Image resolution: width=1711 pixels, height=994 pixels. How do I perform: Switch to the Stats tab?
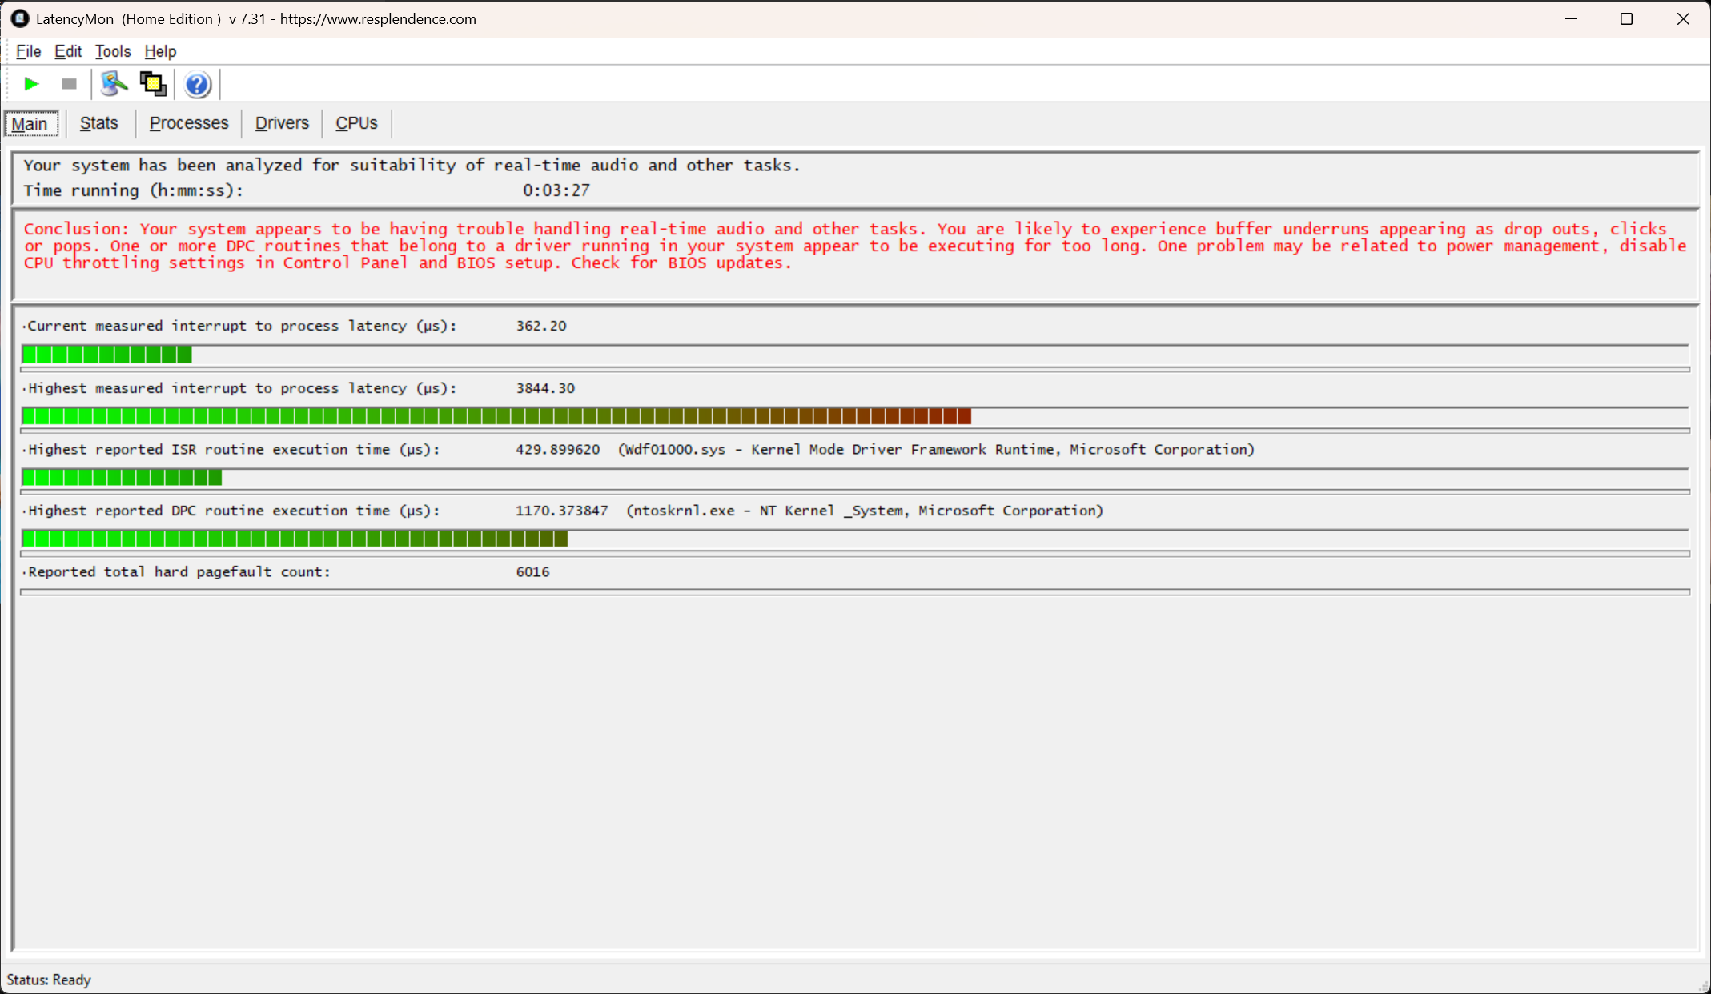[x=99, y=123]
